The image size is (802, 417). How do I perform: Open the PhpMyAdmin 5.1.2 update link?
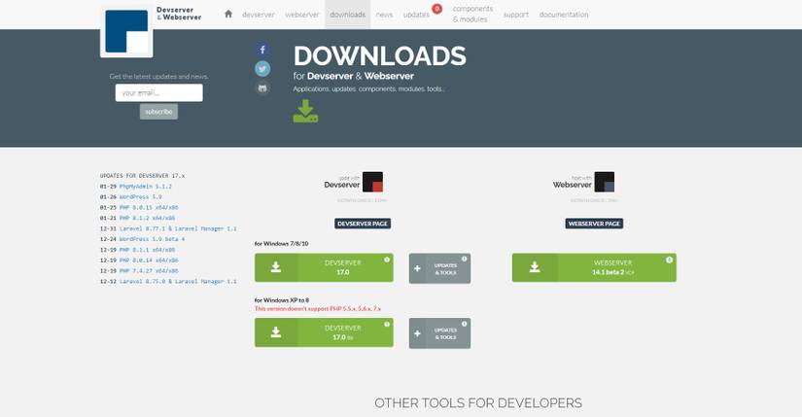(145, 187)
